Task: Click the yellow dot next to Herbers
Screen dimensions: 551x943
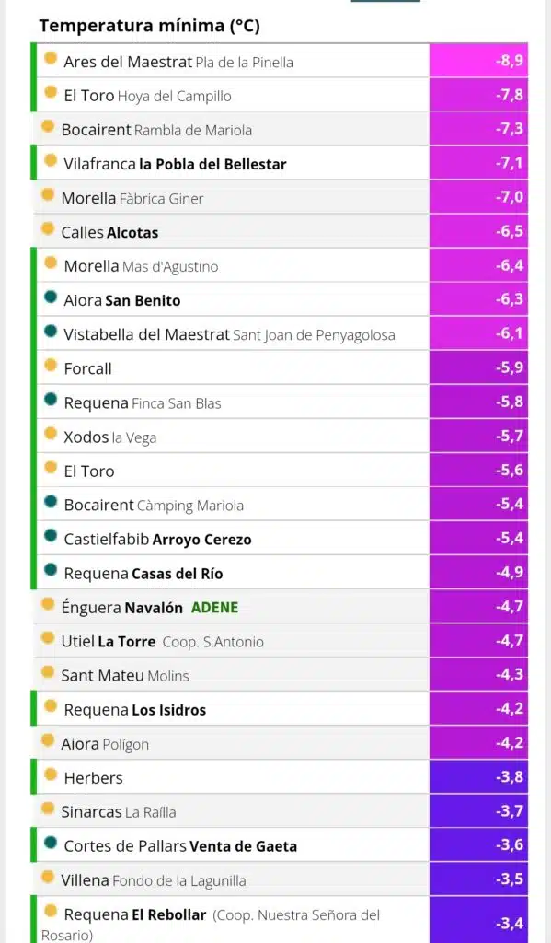Action: (52, 774)
